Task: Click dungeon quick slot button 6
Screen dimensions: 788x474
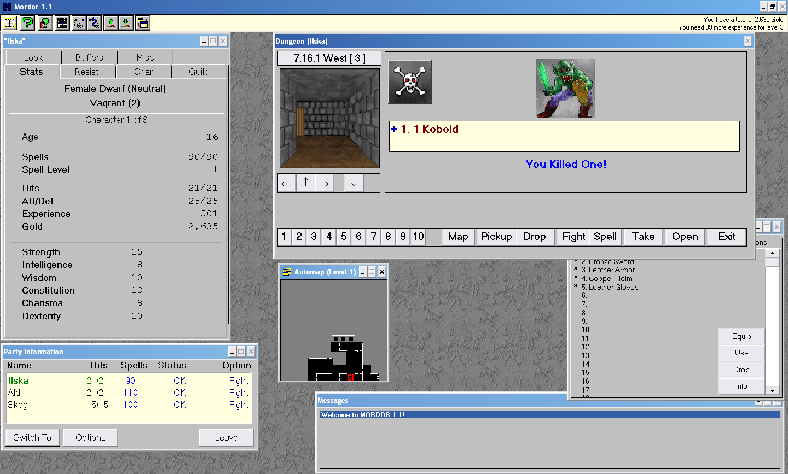Action: pyautogui.click(x=358, y=237)
